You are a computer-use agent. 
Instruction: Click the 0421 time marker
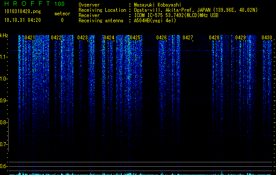29,38
